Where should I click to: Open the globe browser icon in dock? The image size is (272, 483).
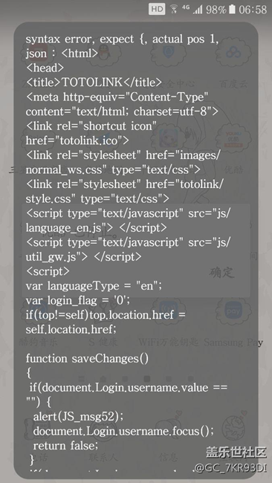point(233,427)
